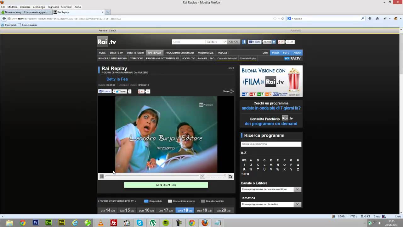403x227 pixels.
Task: Open File Explorer from taskbar
Action: point(9,223)
